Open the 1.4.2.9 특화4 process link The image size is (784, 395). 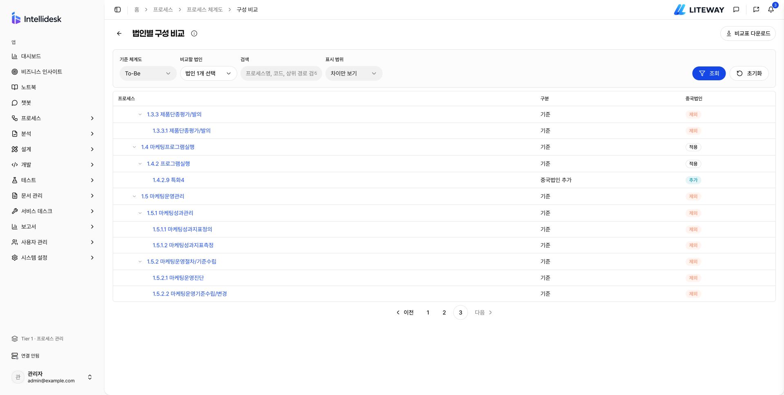168,180
